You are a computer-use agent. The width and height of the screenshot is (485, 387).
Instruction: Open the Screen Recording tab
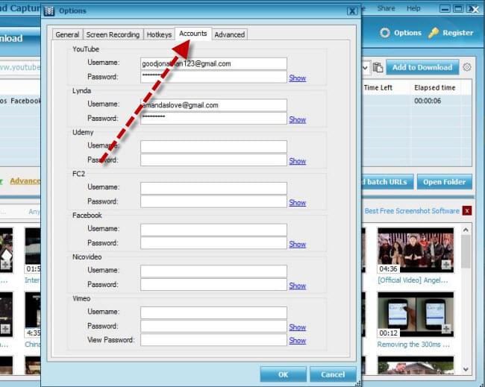click(113, 34)
